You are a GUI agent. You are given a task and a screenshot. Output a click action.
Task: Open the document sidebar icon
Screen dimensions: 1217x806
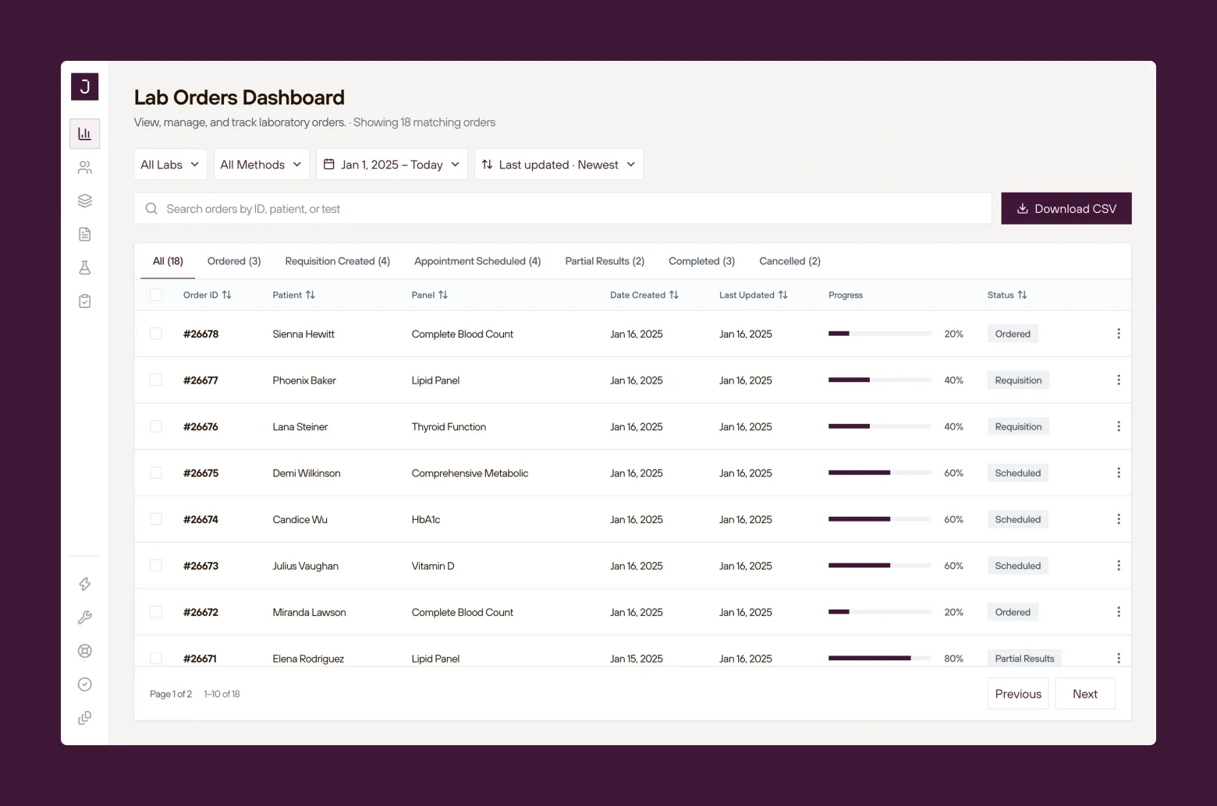[85, 235]
